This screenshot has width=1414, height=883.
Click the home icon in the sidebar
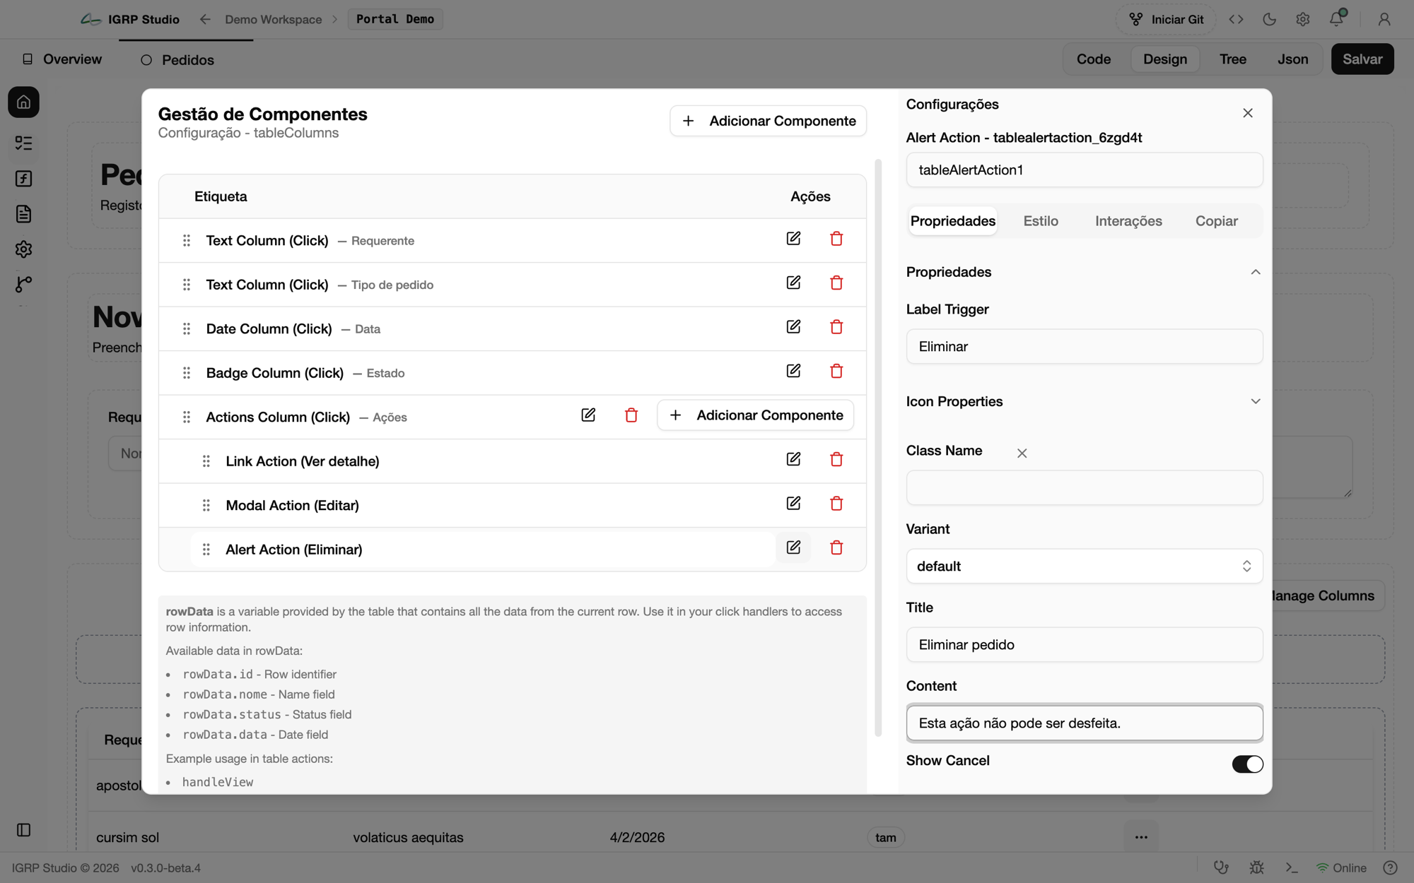pos(23,102)
